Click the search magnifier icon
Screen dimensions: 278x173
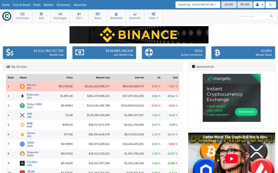pyautogui.click(x=271, y=16)
